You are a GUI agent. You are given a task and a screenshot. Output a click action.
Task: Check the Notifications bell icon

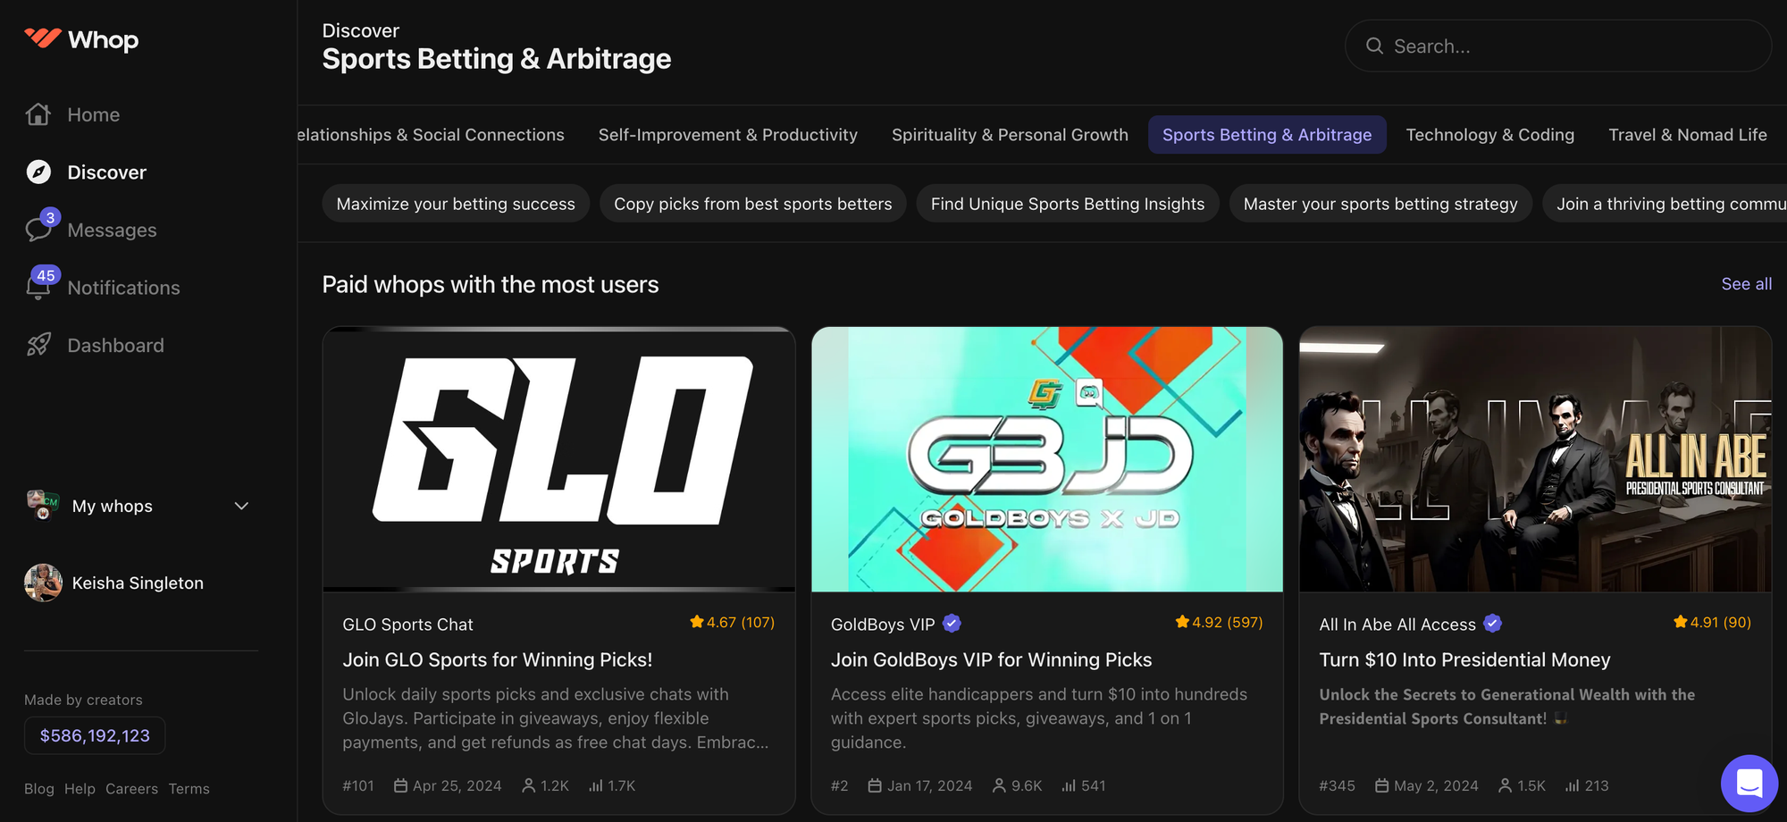pos(38,288)
